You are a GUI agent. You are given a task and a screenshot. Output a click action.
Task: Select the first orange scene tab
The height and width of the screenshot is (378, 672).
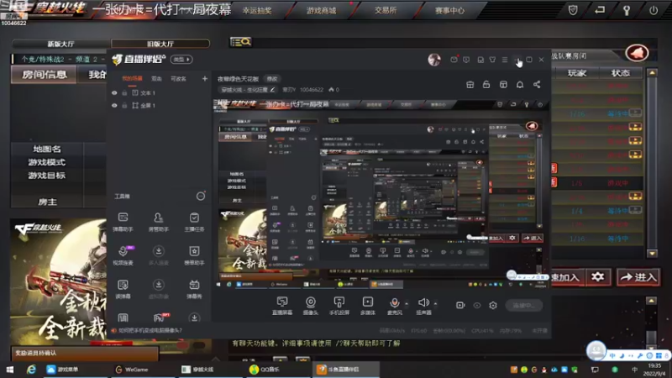(x=132, y=79)
